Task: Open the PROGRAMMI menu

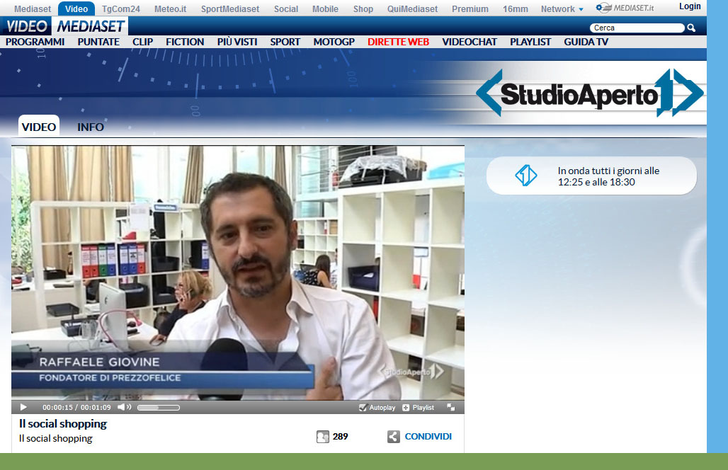Action: click(35, 42)
